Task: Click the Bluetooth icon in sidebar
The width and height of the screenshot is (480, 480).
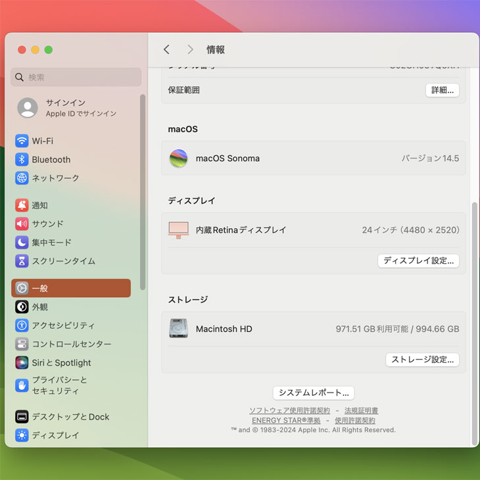Action: (22, 160)
